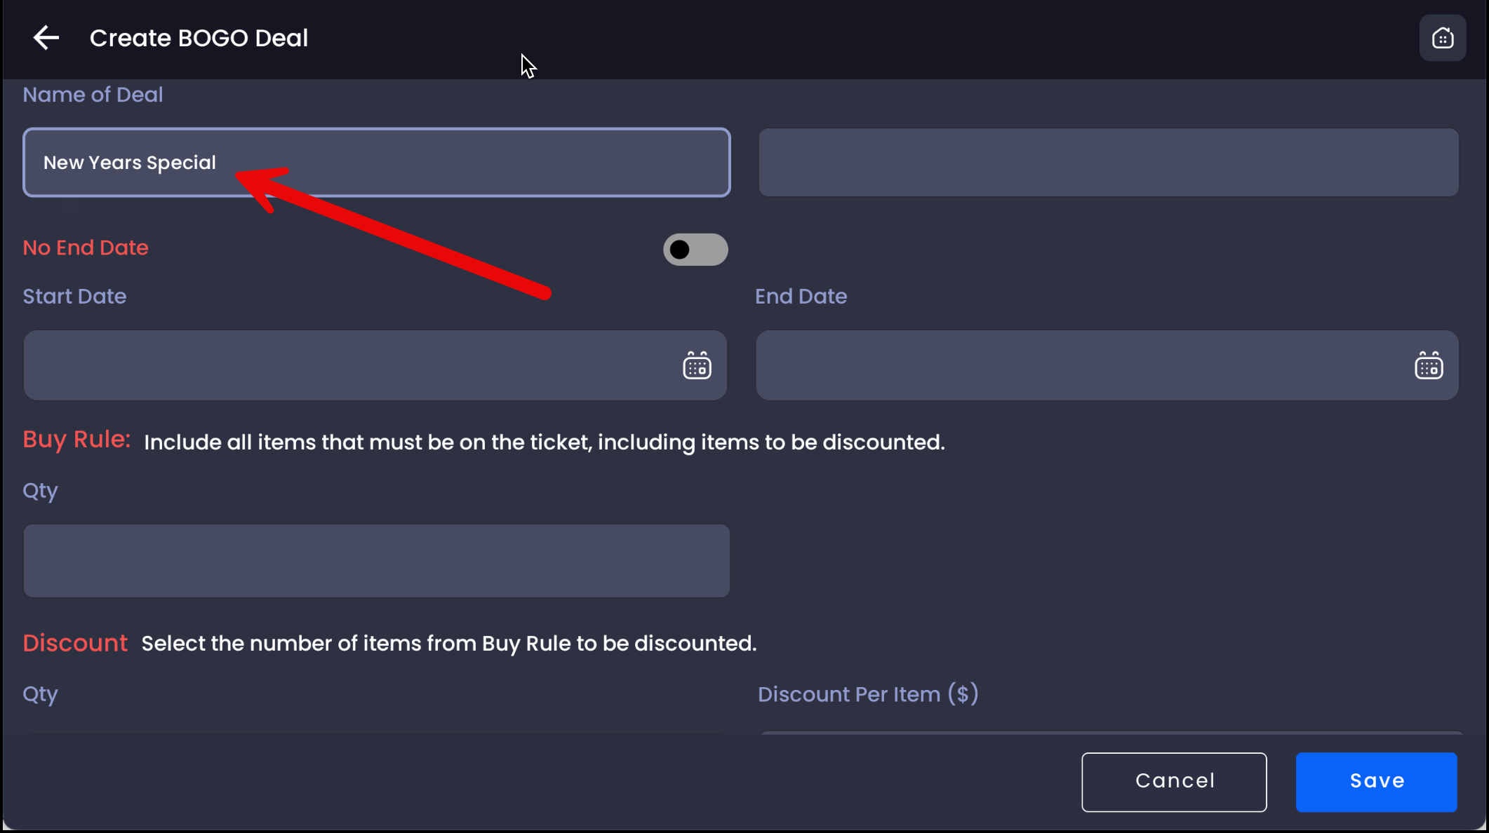Click the empty field beside deal name

(1108, 163)
